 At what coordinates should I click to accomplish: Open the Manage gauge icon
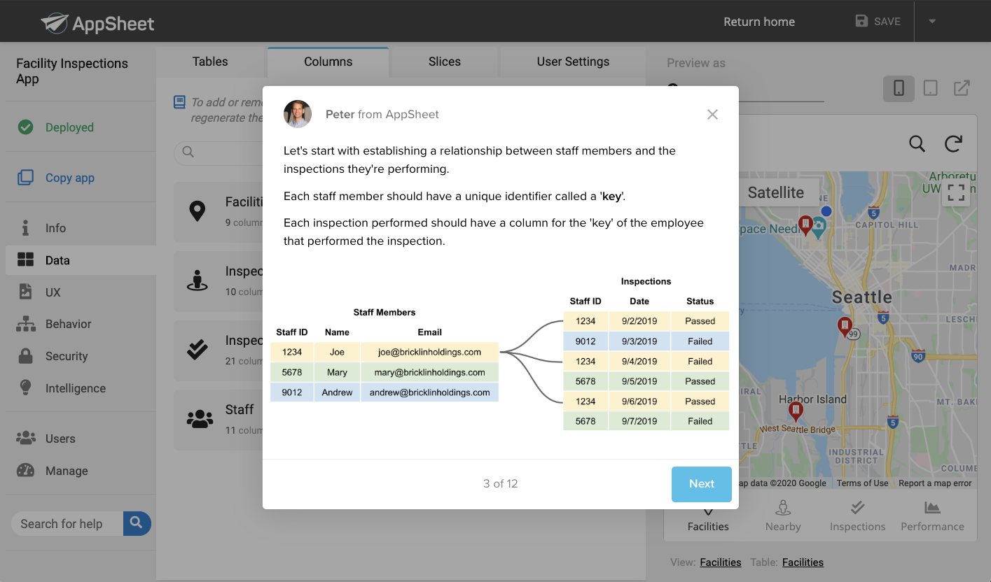click(x=25, y=470)
